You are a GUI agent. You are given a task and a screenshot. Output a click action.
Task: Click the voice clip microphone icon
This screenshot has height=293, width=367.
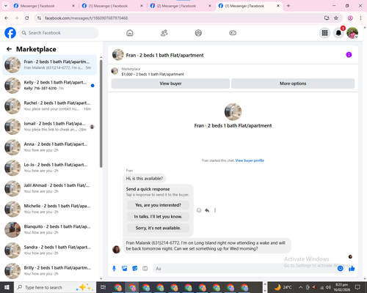(114, 269)
